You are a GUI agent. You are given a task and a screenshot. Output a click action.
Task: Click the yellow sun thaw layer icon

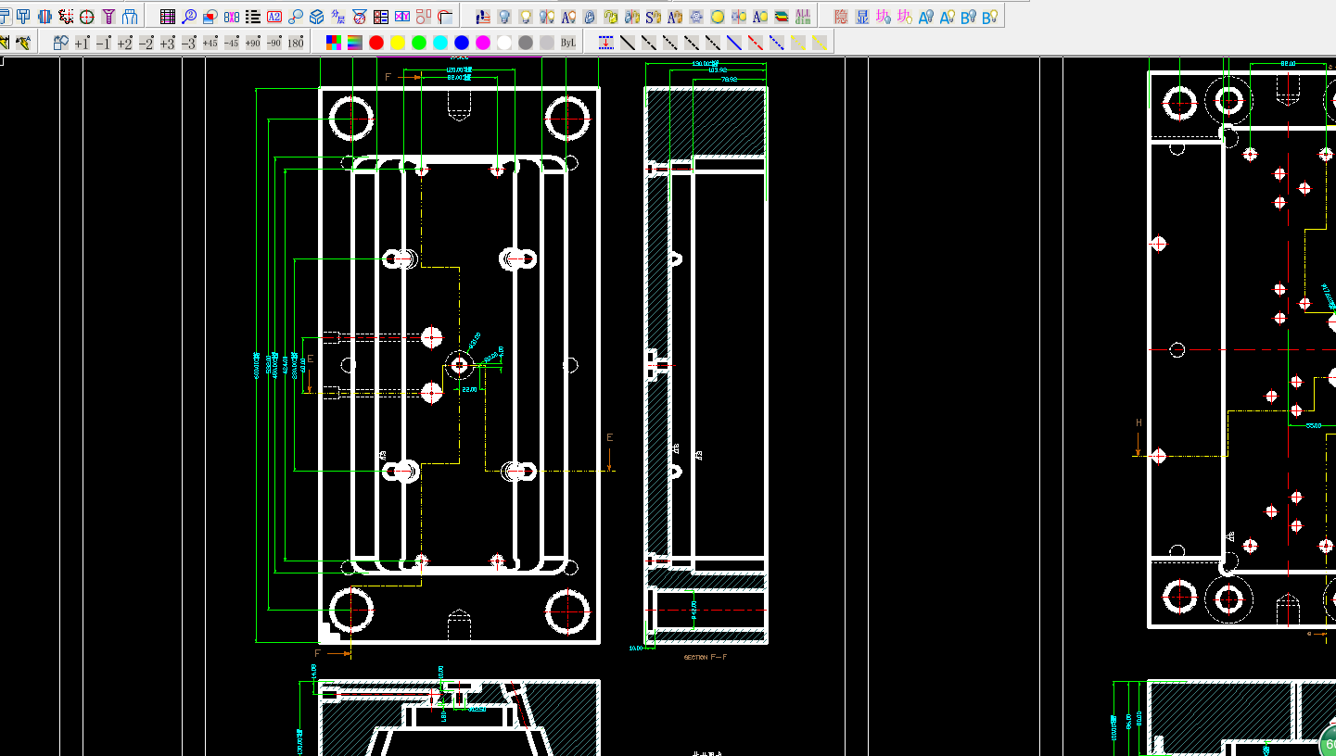pyautogui.click(x=718, y=17)
